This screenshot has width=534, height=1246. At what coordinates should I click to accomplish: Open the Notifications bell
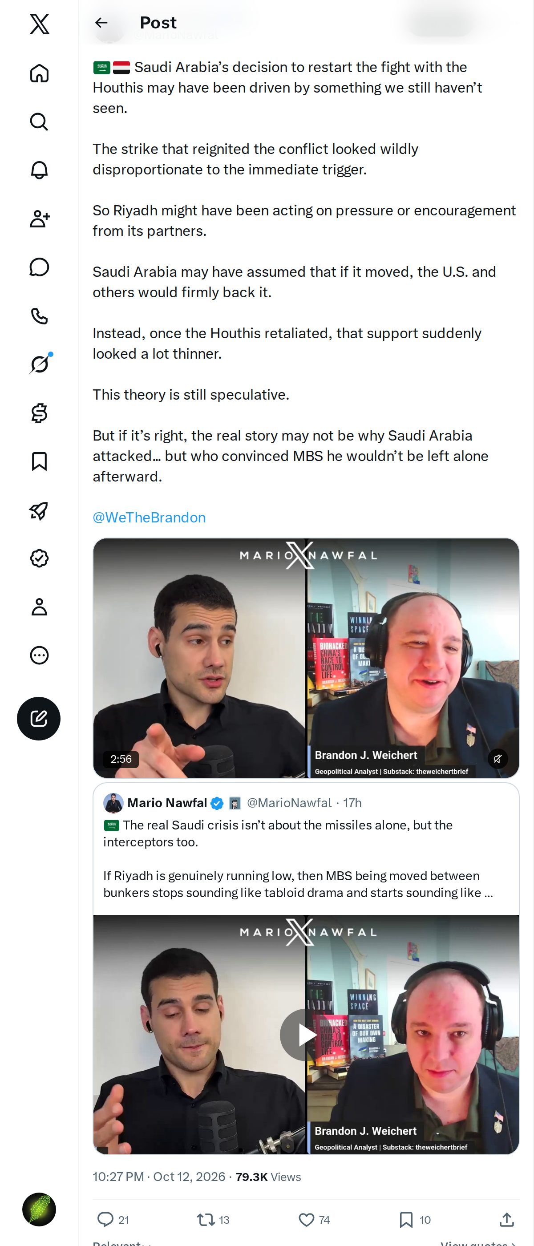pyautogui.click(x=39, y=170)
